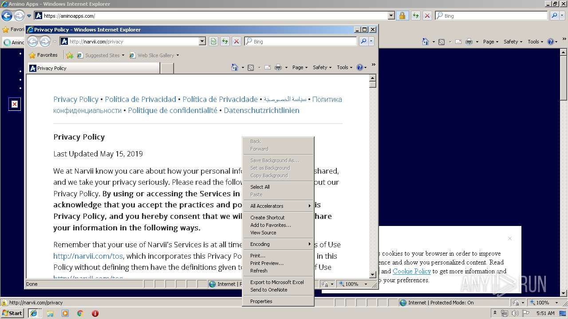This screenshot has height=319, width=568.
Task: Open Tools menu in Privacy Policy window
Action: coord(344,67)
